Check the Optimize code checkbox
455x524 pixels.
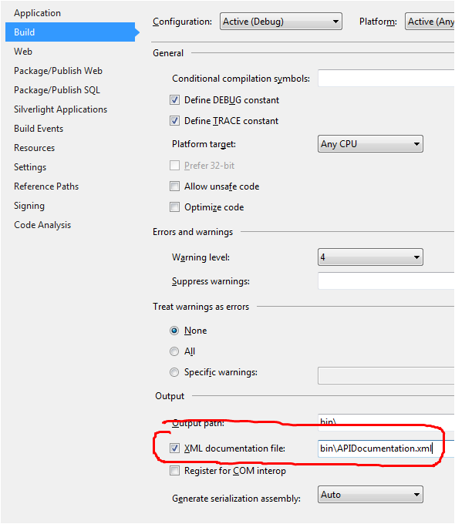coord(174,207)
